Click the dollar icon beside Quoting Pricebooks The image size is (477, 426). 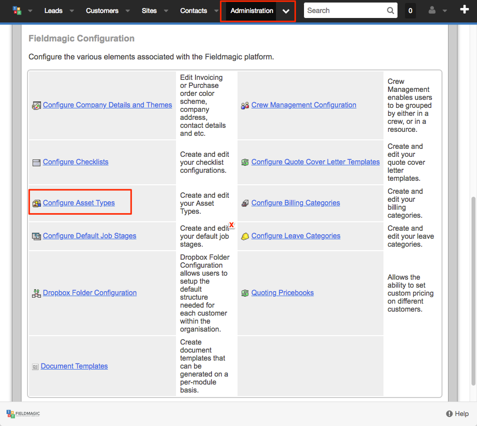click(x=245, y=293)
